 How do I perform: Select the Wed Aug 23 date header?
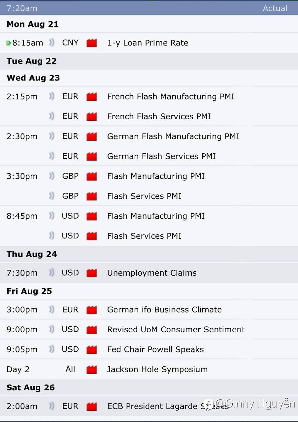coord(33,78)
